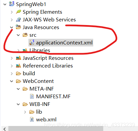Select the Java Resources label
Screen dimensions: 138x131
tap(41, 27)
